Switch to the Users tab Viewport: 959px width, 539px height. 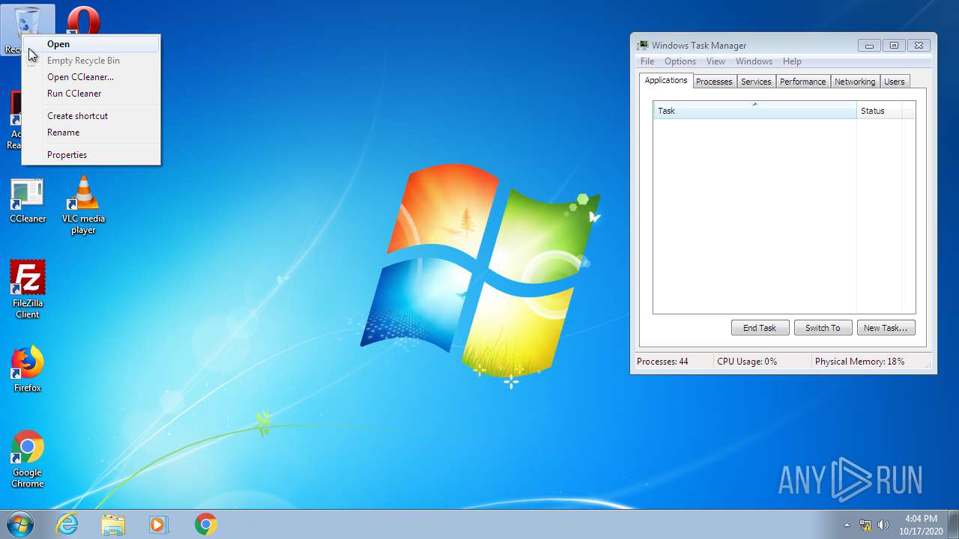point(895,82)
